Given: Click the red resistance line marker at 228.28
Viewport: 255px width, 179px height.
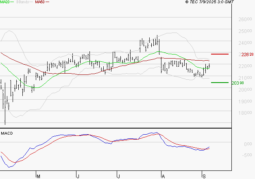Looking at the screenshot, I should click(219, 54).
